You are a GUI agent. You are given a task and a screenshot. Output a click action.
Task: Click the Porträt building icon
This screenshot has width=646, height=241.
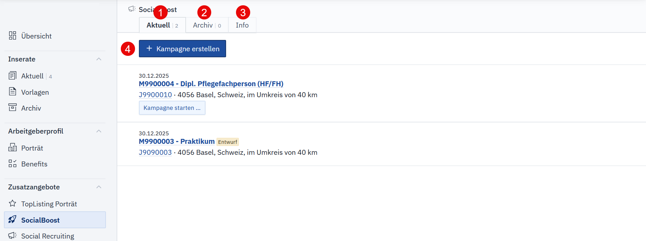pyautogui.click(x=12, y=147)
